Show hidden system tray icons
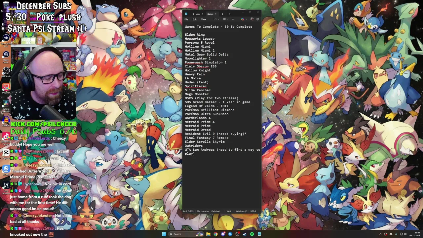 (x=380, y=234)
